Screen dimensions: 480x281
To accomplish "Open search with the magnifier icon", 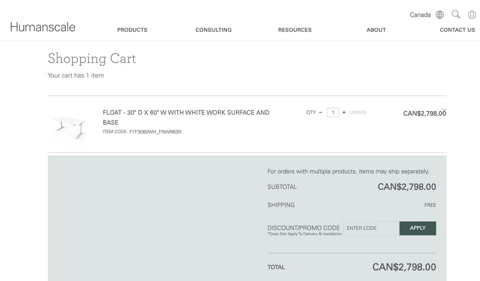I will click(x=456, y=14).
